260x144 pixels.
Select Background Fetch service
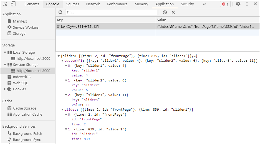[x=27, y=134]
